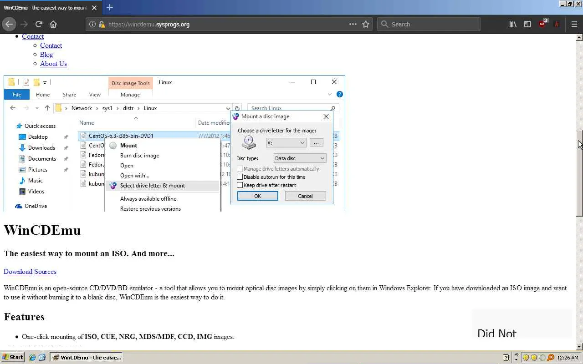The width and height of the screenshot is (583, 364).
Task: Click the taskbar clock showing 12:26 AM
Action: pyautogui.click(x=568, y=358)
